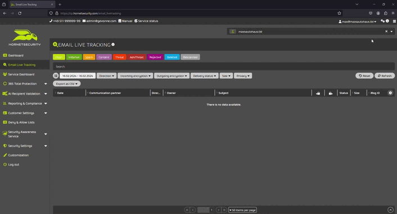Bookmark this page with star icon

[339, 13]
